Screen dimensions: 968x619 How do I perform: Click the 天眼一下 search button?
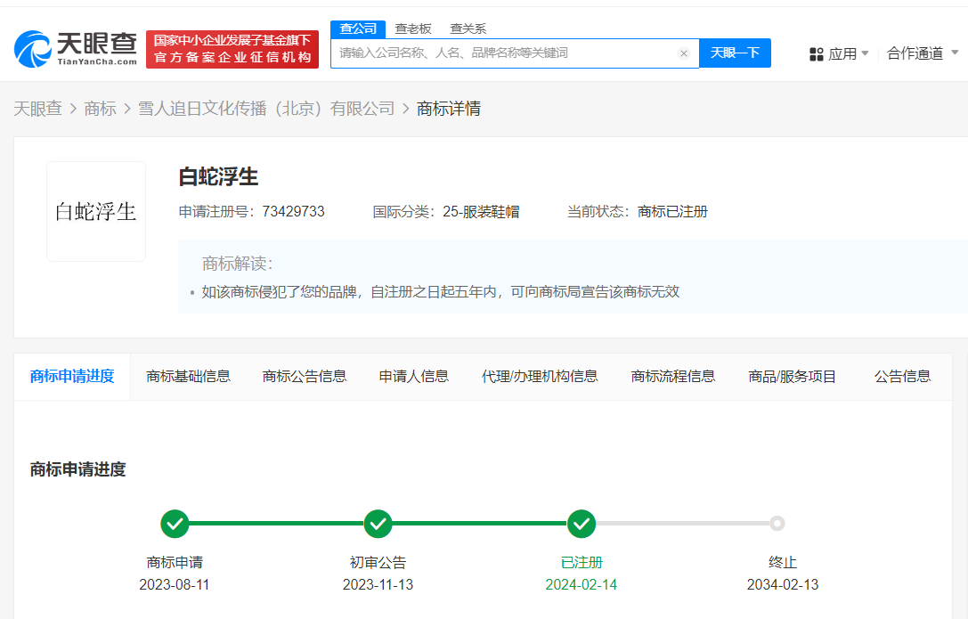pos(735,53)
